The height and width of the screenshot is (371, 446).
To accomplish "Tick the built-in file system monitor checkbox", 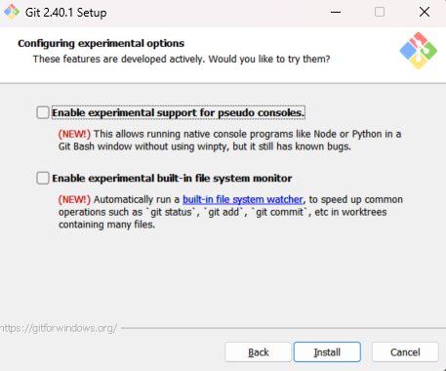I will [43, 178].
